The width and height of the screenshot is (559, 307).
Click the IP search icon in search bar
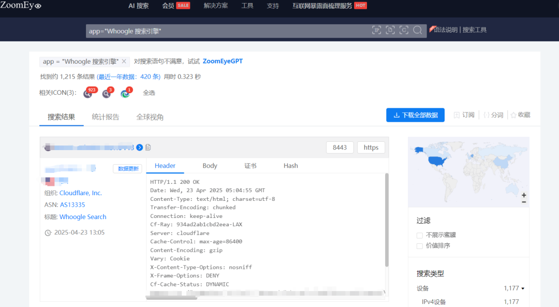pos(376,31)
